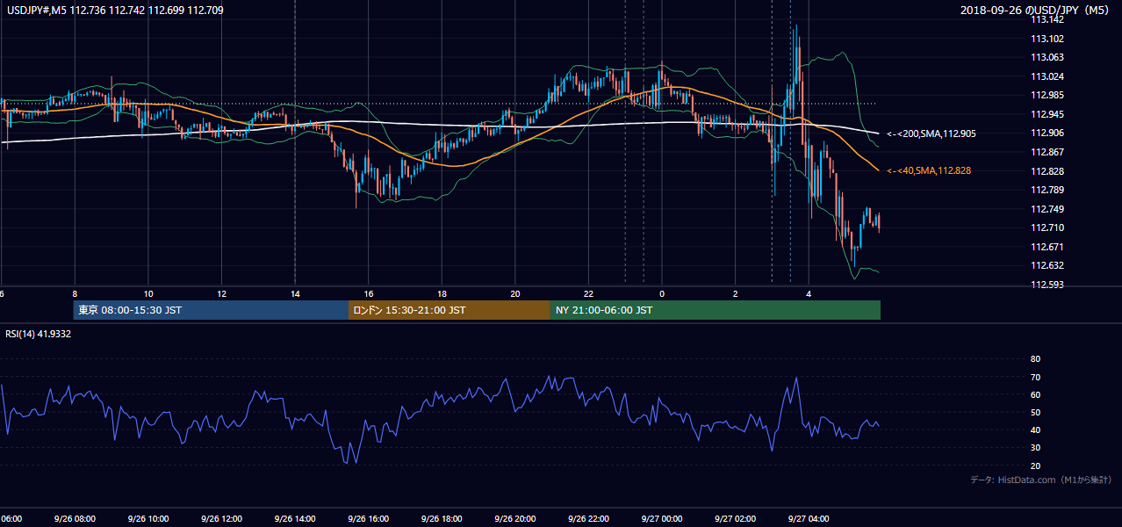This screenshot has height=527, width=1122.
Task: Click the bottom time label 9/27 00:00
Action: (660, 519)
